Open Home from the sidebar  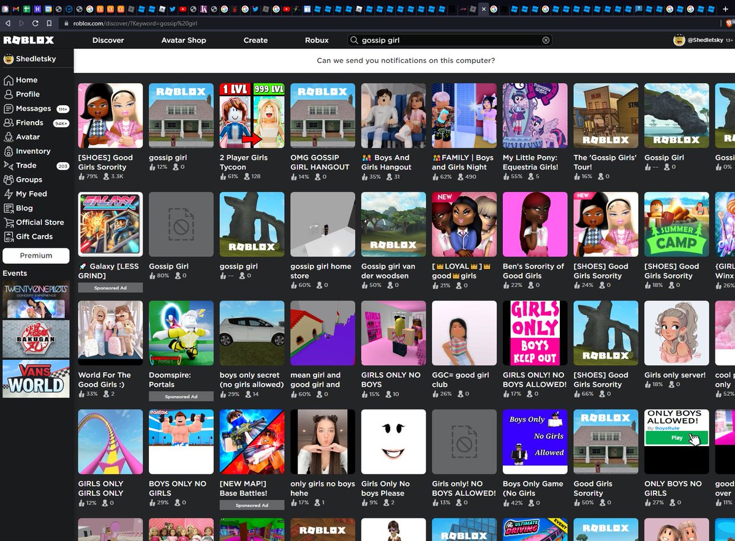(20, 80)
